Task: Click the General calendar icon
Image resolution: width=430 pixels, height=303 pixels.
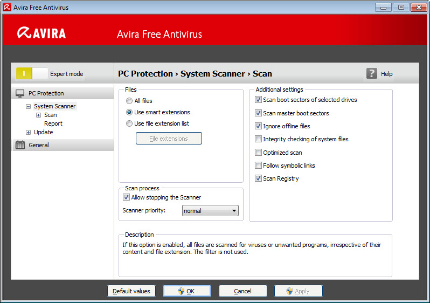Action: point(20,145)
